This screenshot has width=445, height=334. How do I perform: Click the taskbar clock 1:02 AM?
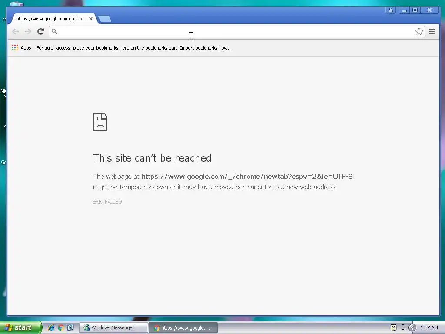pyautogui.click(x=429, y=327)
